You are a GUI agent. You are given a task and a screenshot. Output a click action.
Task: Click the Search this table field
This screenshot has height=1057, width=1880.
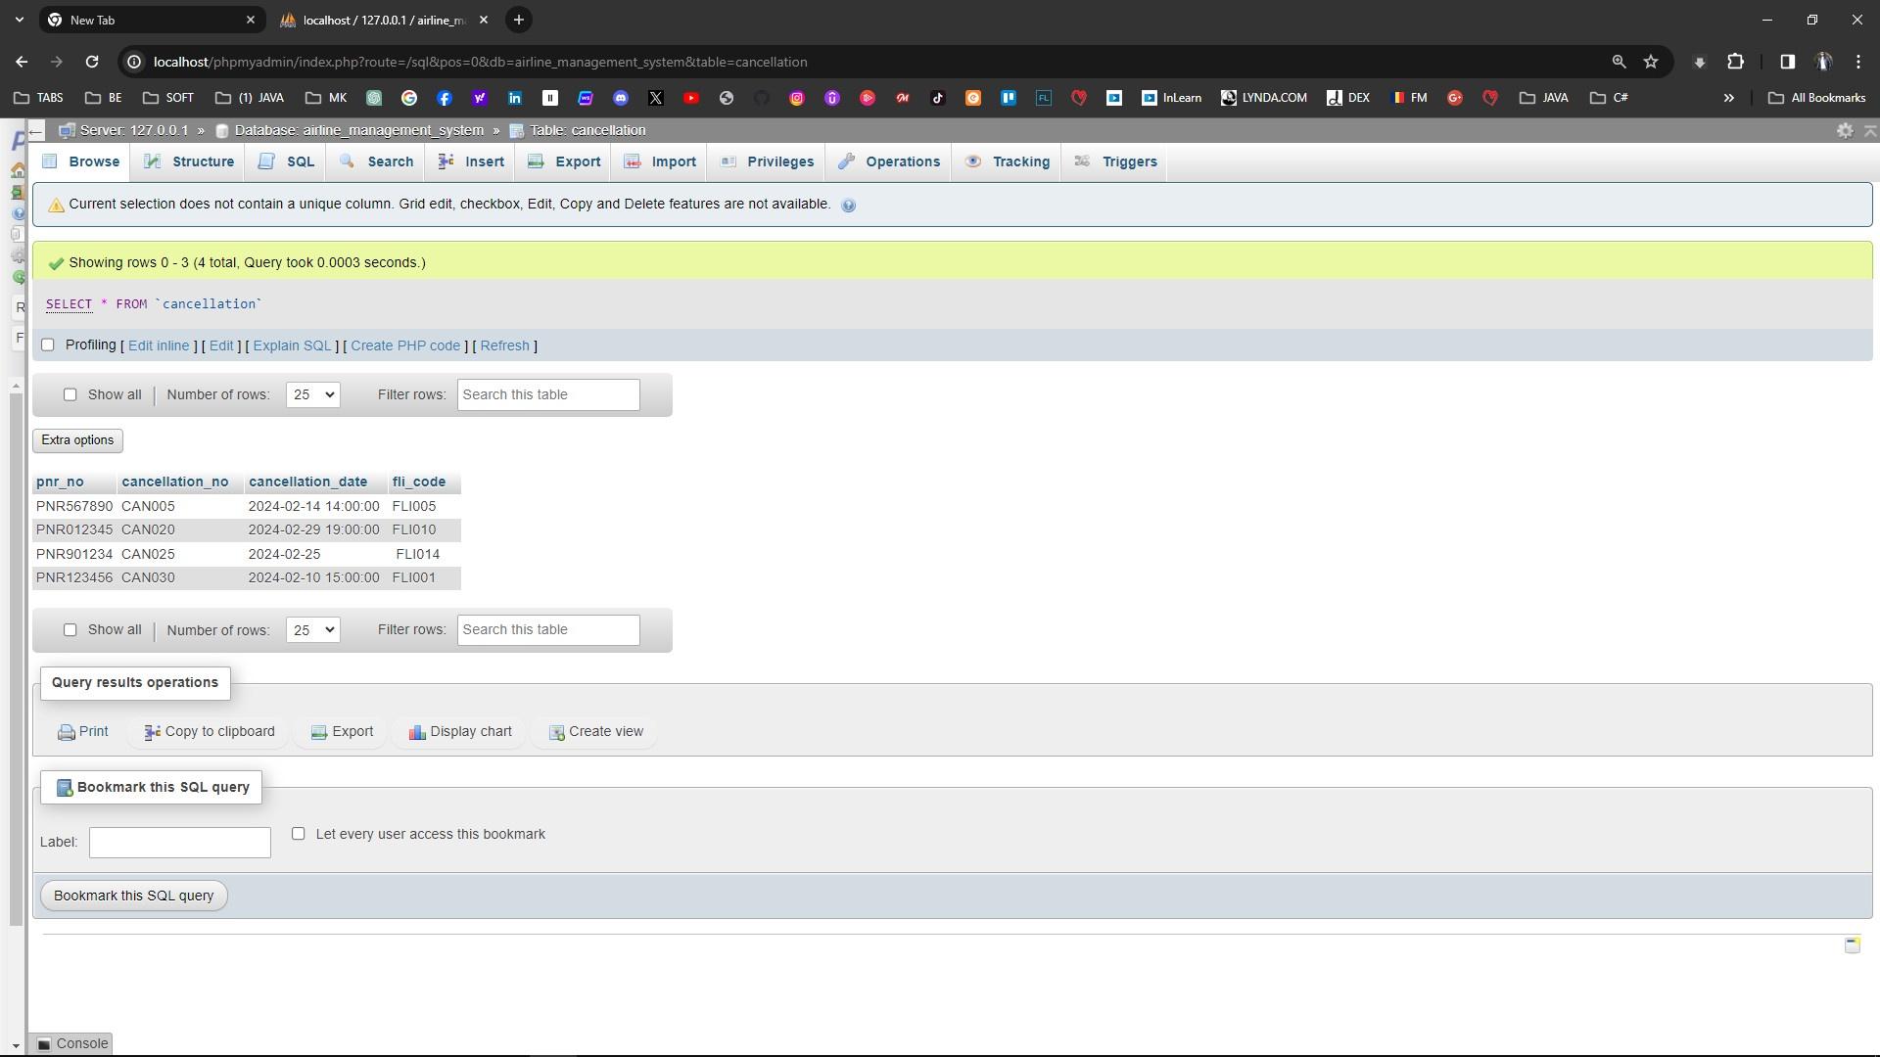[548, 393]
